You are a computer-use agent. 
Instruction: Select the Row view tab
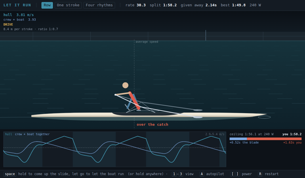click(x=47, y=5)
